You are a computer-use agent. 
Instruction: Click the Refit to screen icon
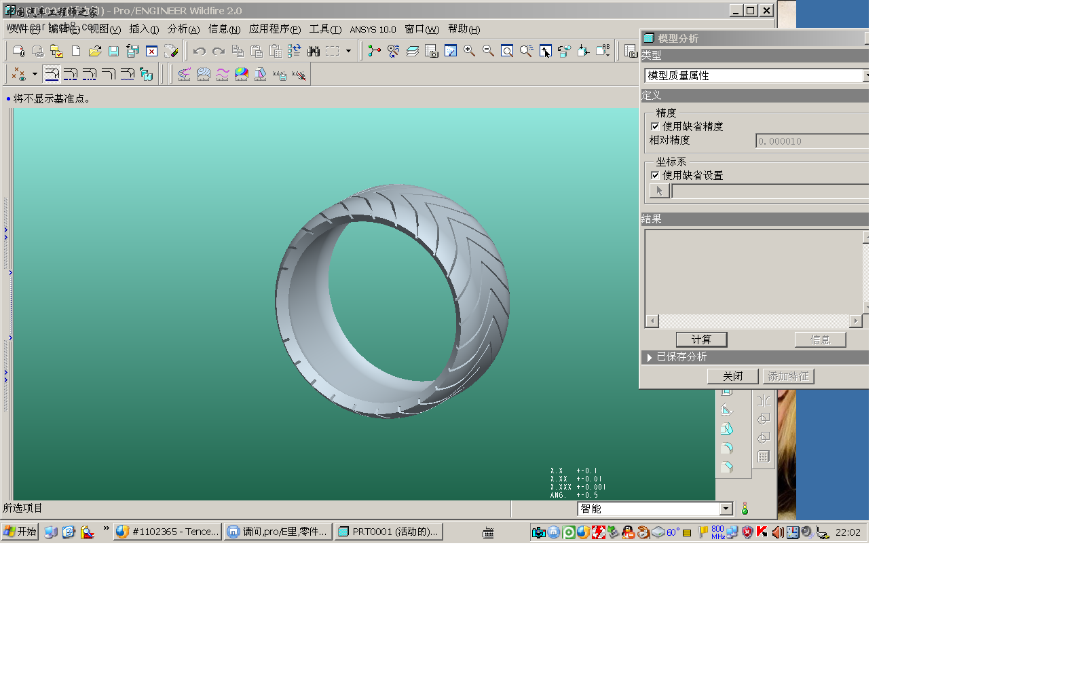[x=507, y=51]
